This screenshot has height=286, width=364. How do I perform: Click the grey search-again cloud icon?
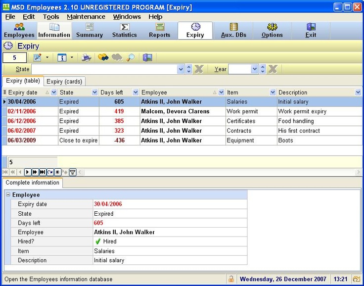(x=117, y=57)
